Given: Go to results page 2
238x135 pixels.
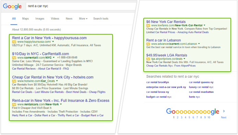Looking at the screenshot, I should [x=178, y=118].
